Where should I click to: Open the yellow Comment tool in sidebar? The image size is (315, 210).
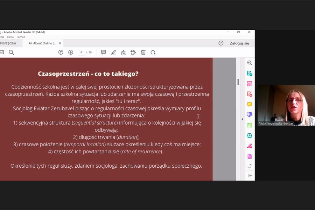(250, 104)
